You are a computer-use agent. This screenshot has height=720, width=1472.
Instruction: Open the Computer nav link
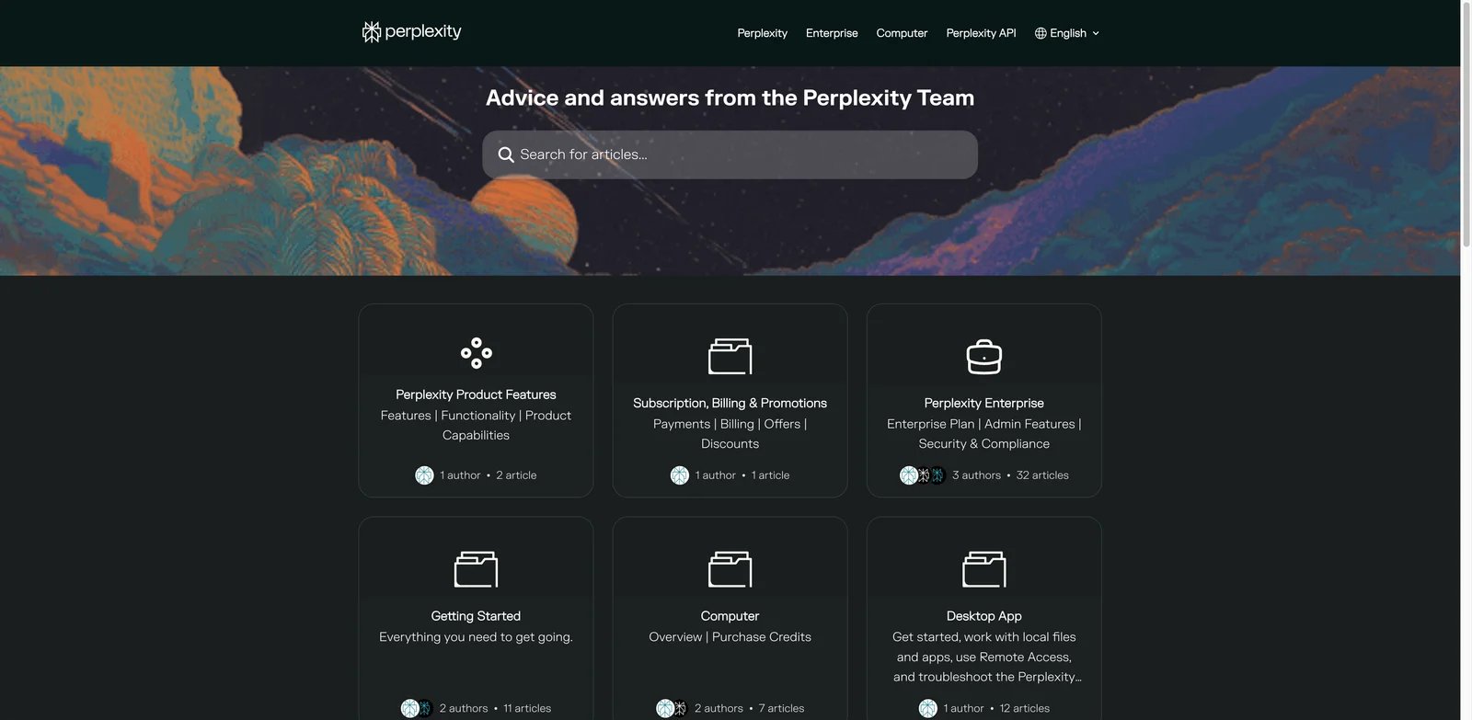point(902,33)
